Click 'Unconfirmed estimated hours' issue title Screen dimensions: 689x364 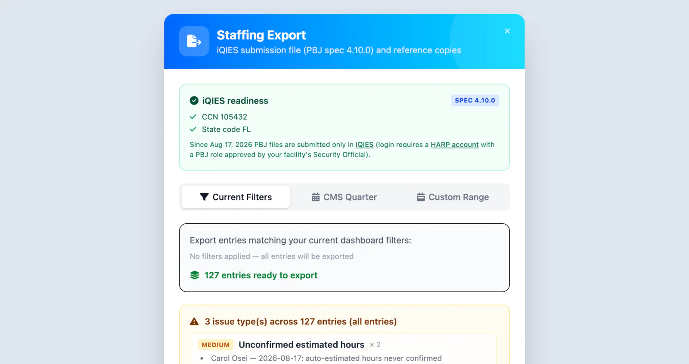tap(301, 345)
